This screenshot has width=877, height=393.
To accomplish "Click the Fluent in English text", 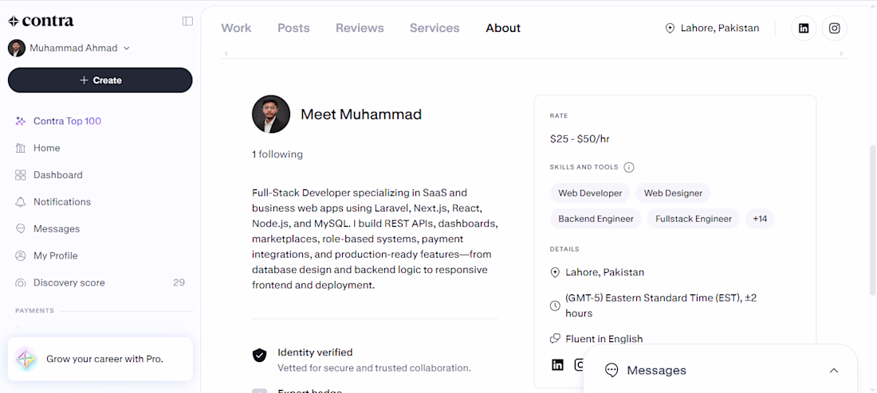I will pos(604,339).
